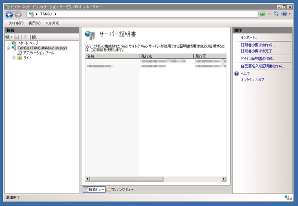Open Help using the blue question icon
Viewport: 298px width, 206px height.
coord(285,14)
